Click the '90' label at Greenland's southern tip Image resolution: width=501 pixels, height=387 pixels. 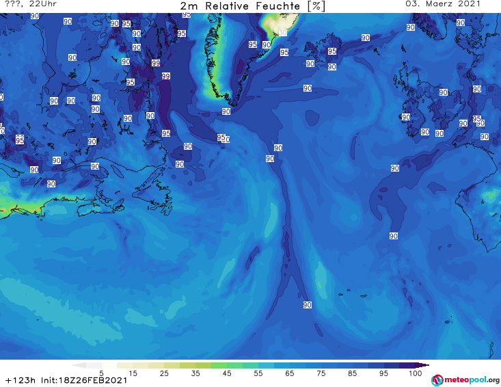point(226,111)
